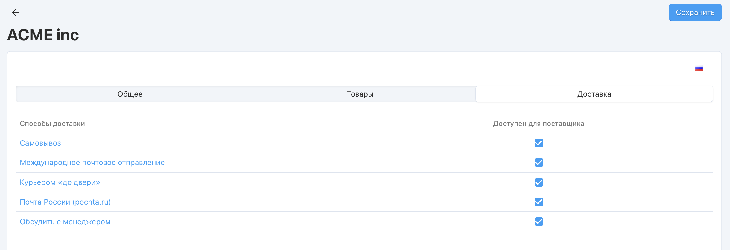
Task: Toggle Обсудить с менеджером checkbox
Action: pos(539,222)
